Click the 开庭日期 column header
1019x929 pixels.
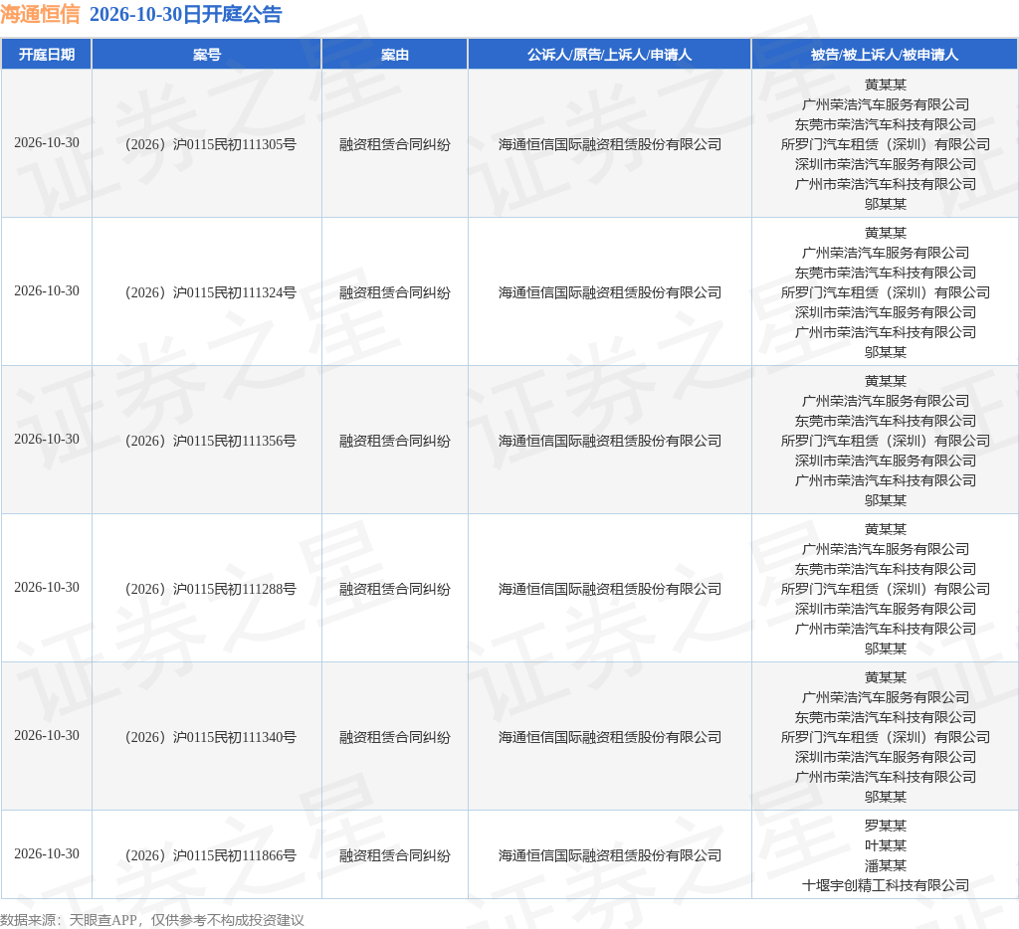point(46,55)
